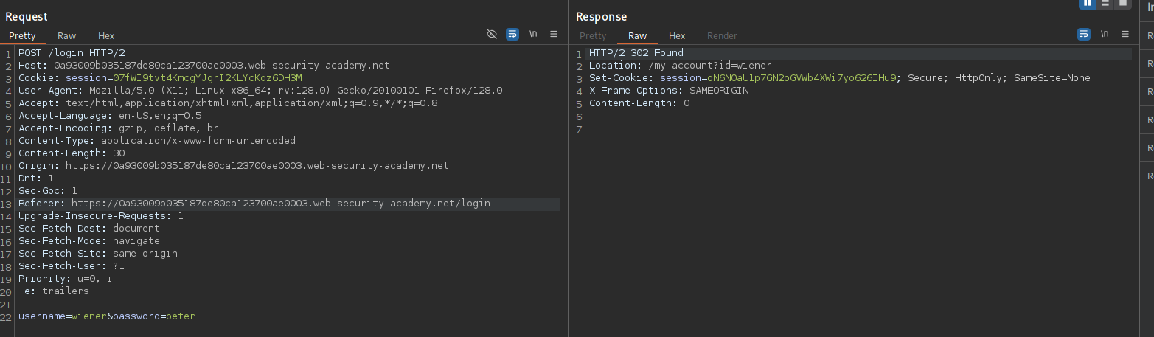
Task: Switch Request view to Hex tab
Action: tap(106, 36)
